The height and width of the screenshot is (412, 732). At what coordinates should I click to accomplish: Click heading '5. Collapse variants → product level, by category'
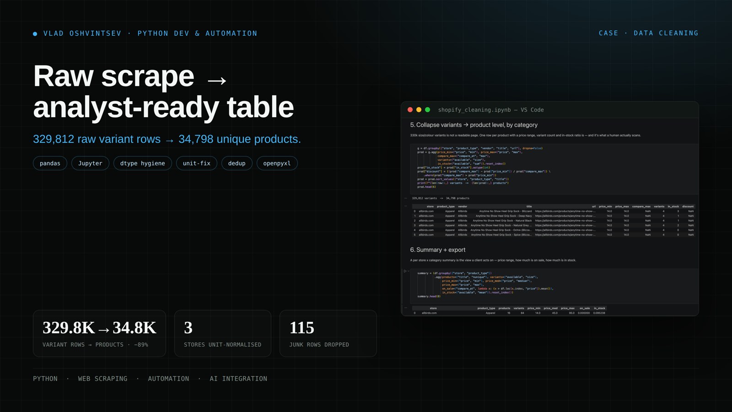click(474, 125)
